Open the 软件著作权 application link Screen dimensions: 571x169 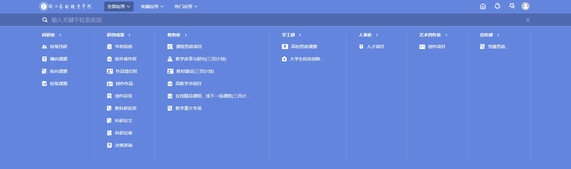(126, 59)
